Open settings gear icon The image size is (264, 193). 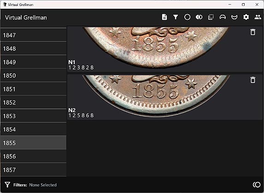tap(246, 17)
